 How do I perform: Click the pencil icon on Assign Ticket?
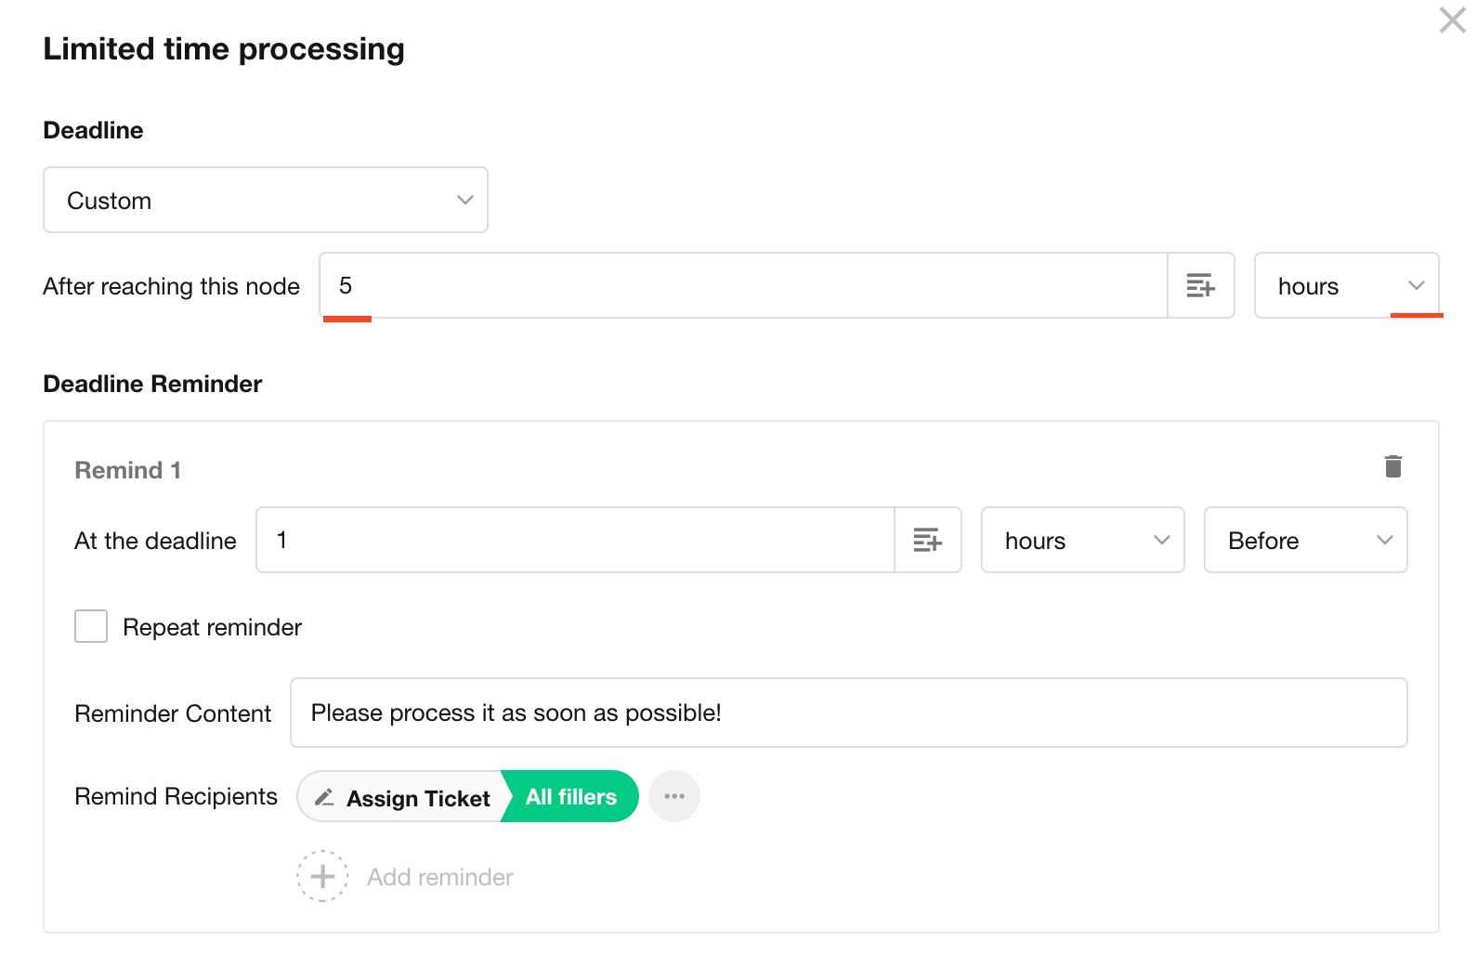324,797
